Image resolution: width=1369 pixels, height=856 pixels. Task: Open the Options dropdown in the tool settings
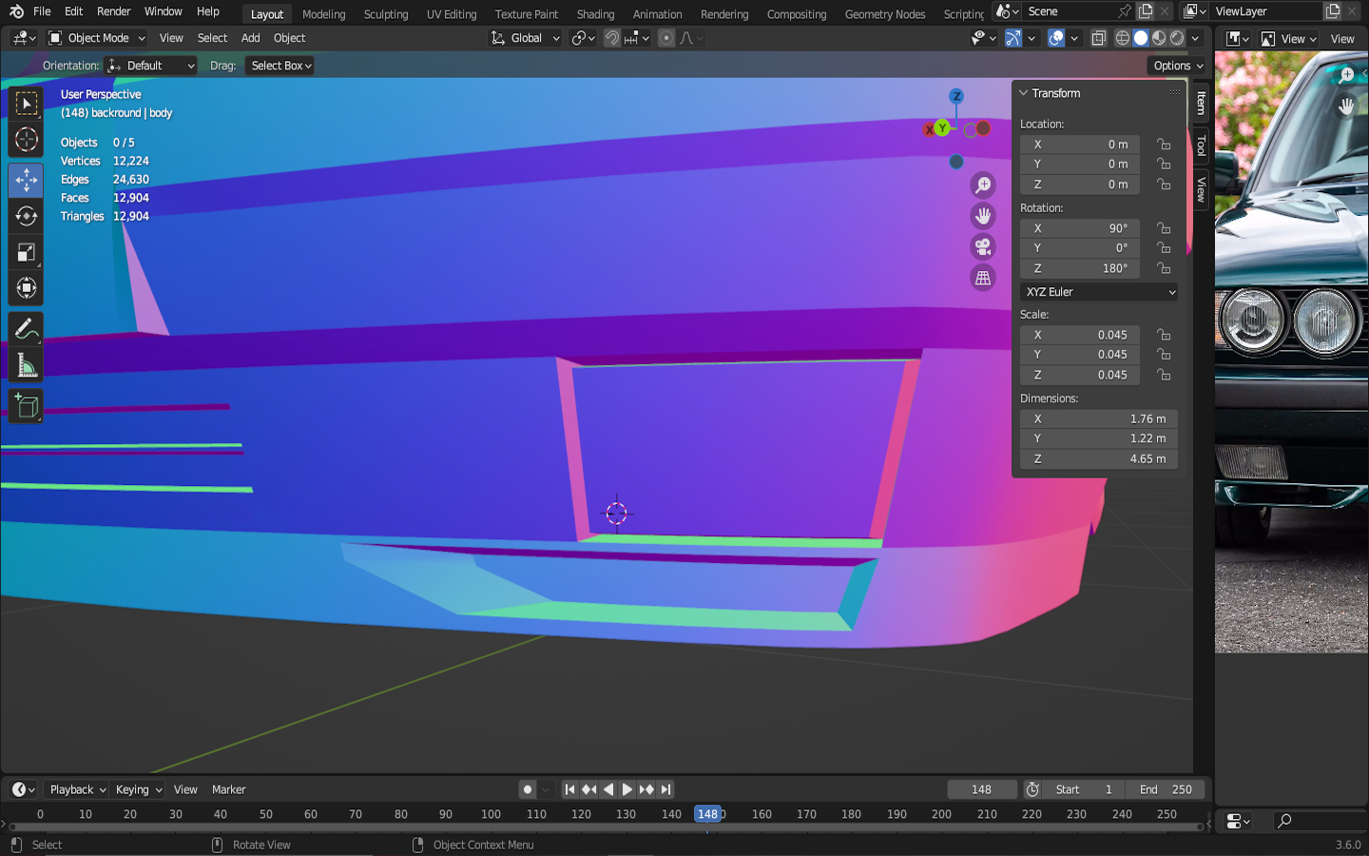point(1178,66)
